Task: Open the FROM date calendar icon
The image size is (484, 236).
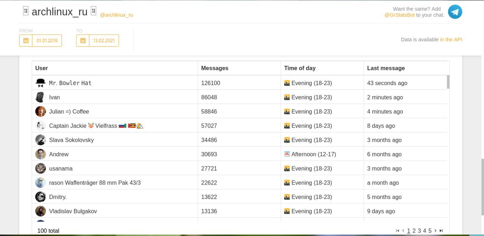Action: pos(26,40)
